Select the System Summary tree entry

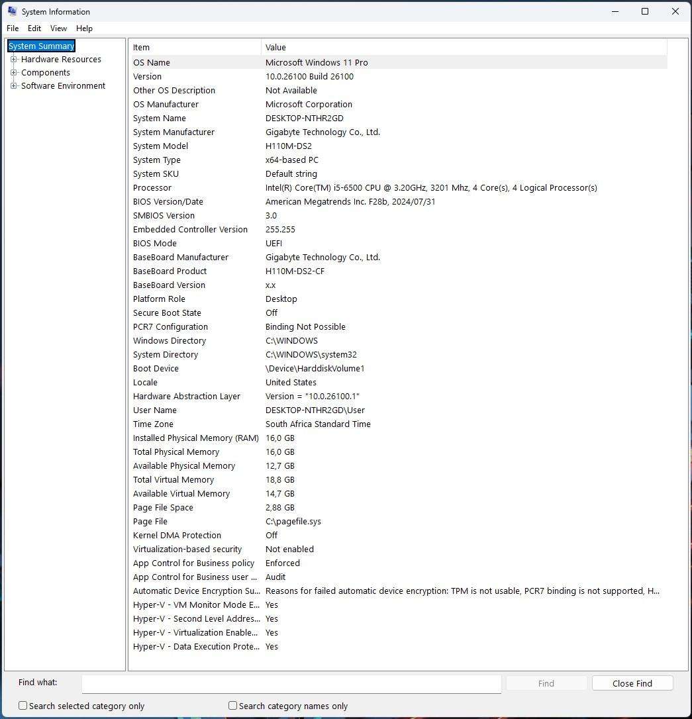point(41,46)
